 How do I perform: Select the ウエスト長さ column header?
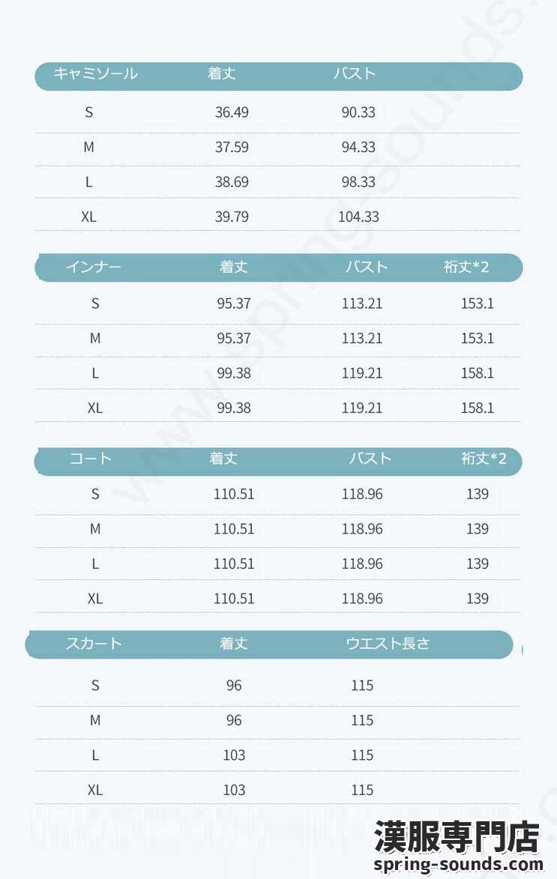pyautogui.click(x=388, y=643)
